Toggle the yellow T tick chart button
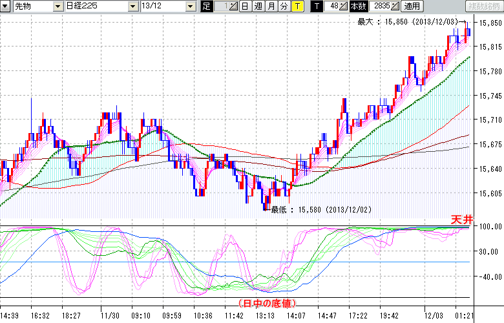This screenshot has width=504, height=323. coord(297,6)
